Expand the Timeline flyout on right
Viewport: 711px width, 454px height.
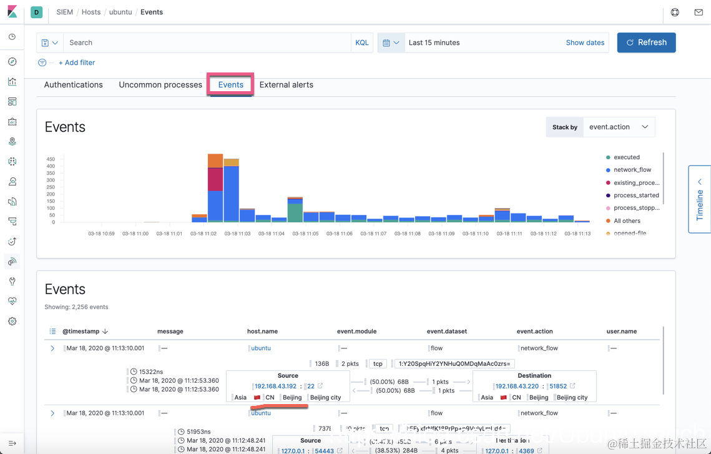coord(700,200)
